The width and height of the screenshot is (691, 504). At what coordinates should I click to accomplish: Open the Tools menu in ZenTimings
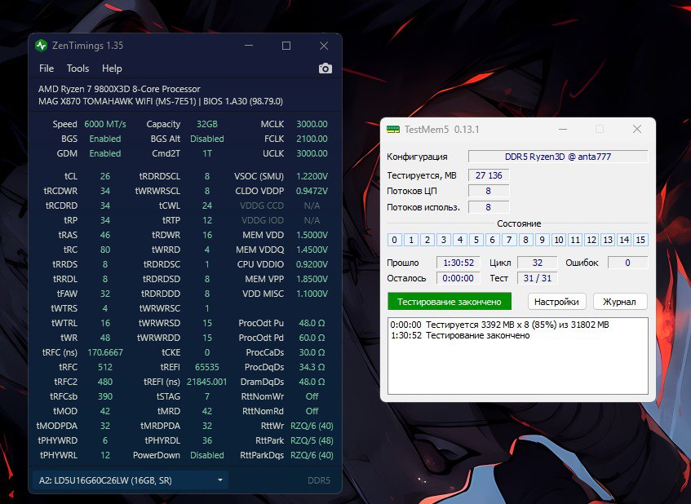tap(78, 69)
